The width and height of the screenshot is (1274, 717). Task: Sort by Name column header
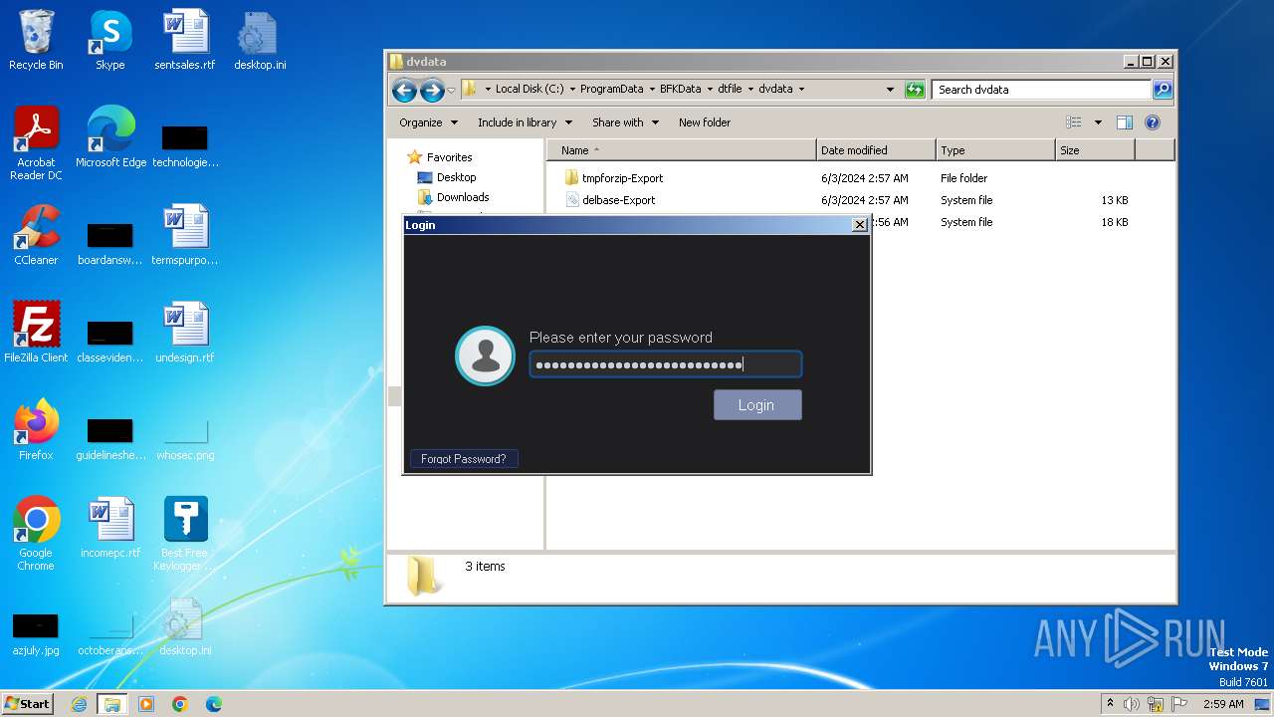pos(681,150)
